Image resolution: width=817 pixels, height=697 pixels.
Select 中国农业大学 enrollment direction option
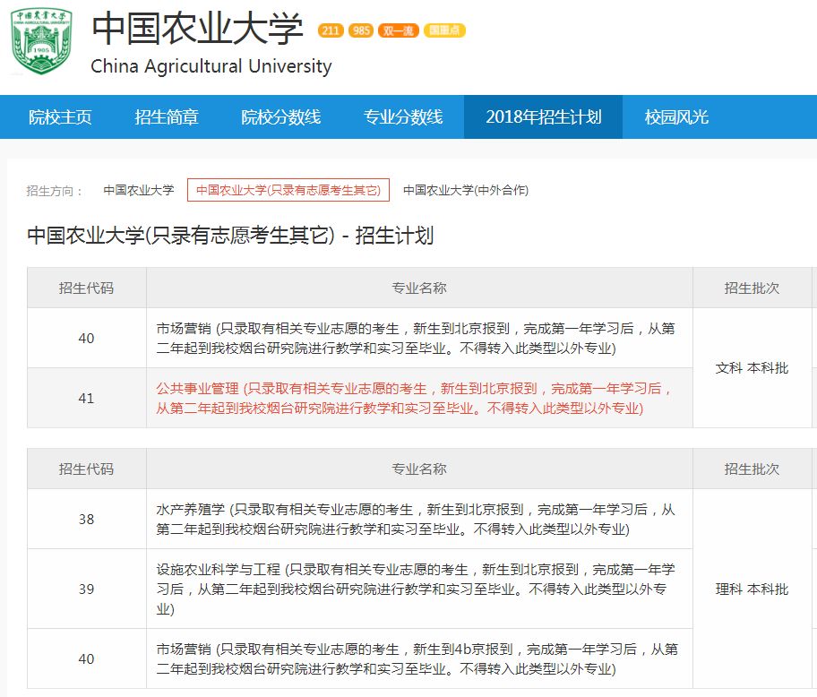pyautogui.click(x=139, y=190)
